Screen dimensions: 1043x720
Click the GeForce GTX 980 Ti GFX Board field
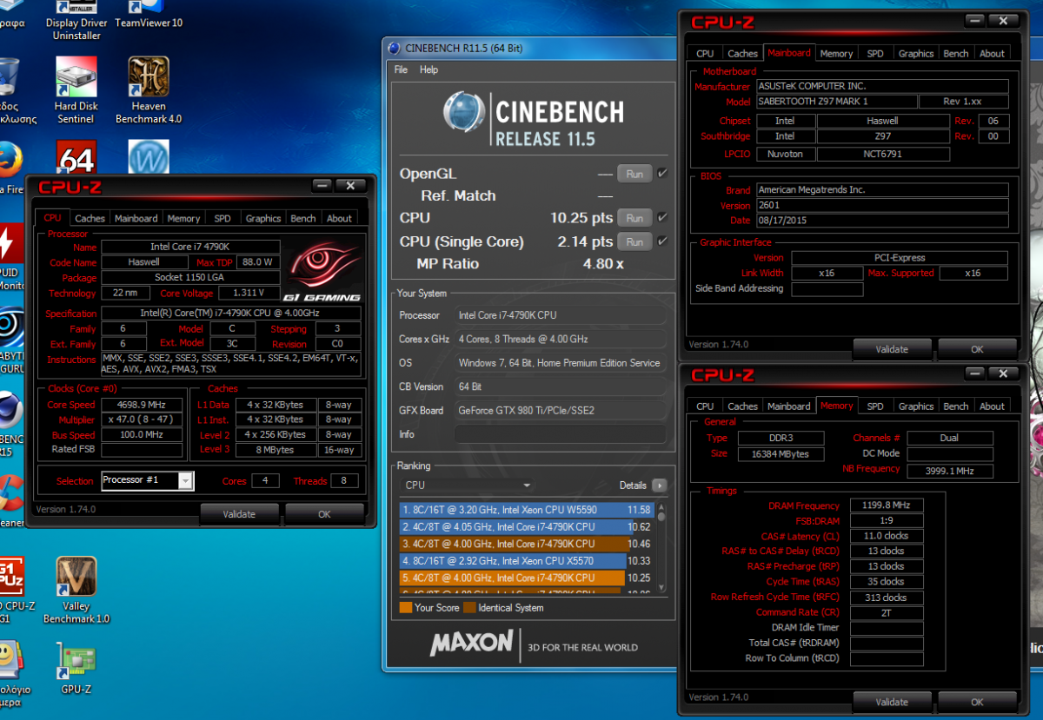[560, 410]
